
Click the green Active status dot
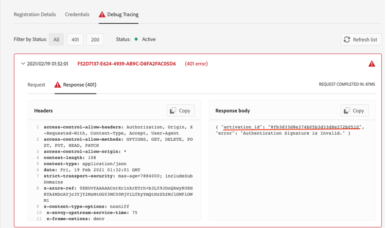(136, 40)
